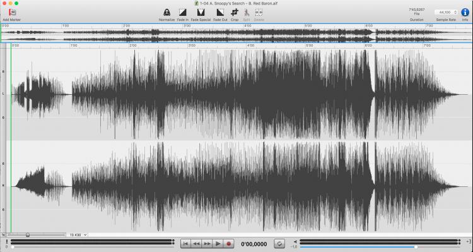
Task: Click the horizontal zoom slider knob
Action: point(28,235)
